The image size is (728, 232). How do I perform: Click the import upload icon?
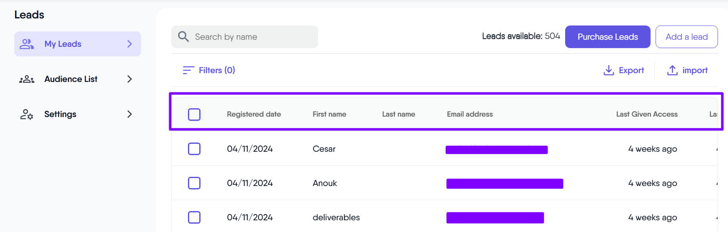click(672, 70)
